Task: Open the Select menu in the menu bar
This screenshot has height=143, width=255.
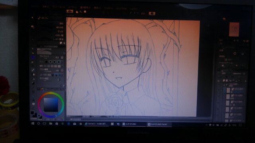Action: 85,8
